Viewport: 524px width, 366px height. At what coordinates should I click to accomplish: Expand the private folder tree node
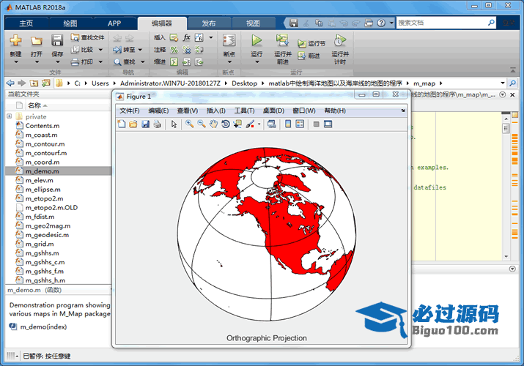[10, 116]
